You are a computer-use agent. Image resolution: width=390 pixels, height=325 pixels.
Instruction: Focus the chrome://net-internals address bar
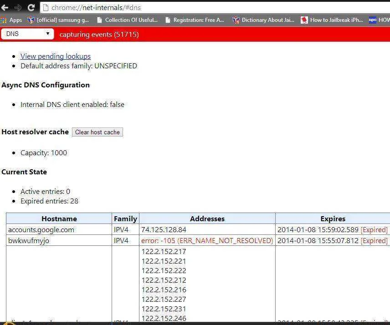pyautogui.click(x=215, y=8)
